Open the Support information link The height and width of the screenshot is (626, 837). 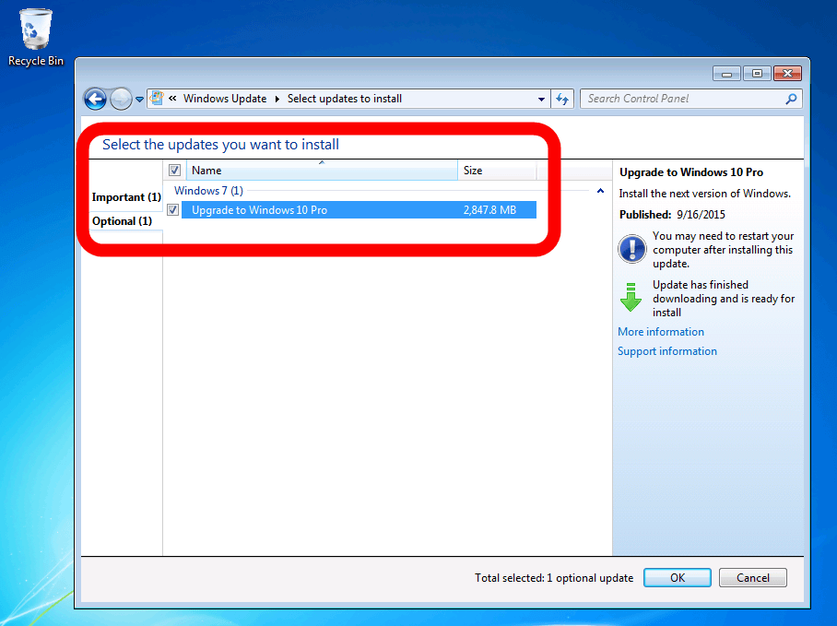(667, 351)
